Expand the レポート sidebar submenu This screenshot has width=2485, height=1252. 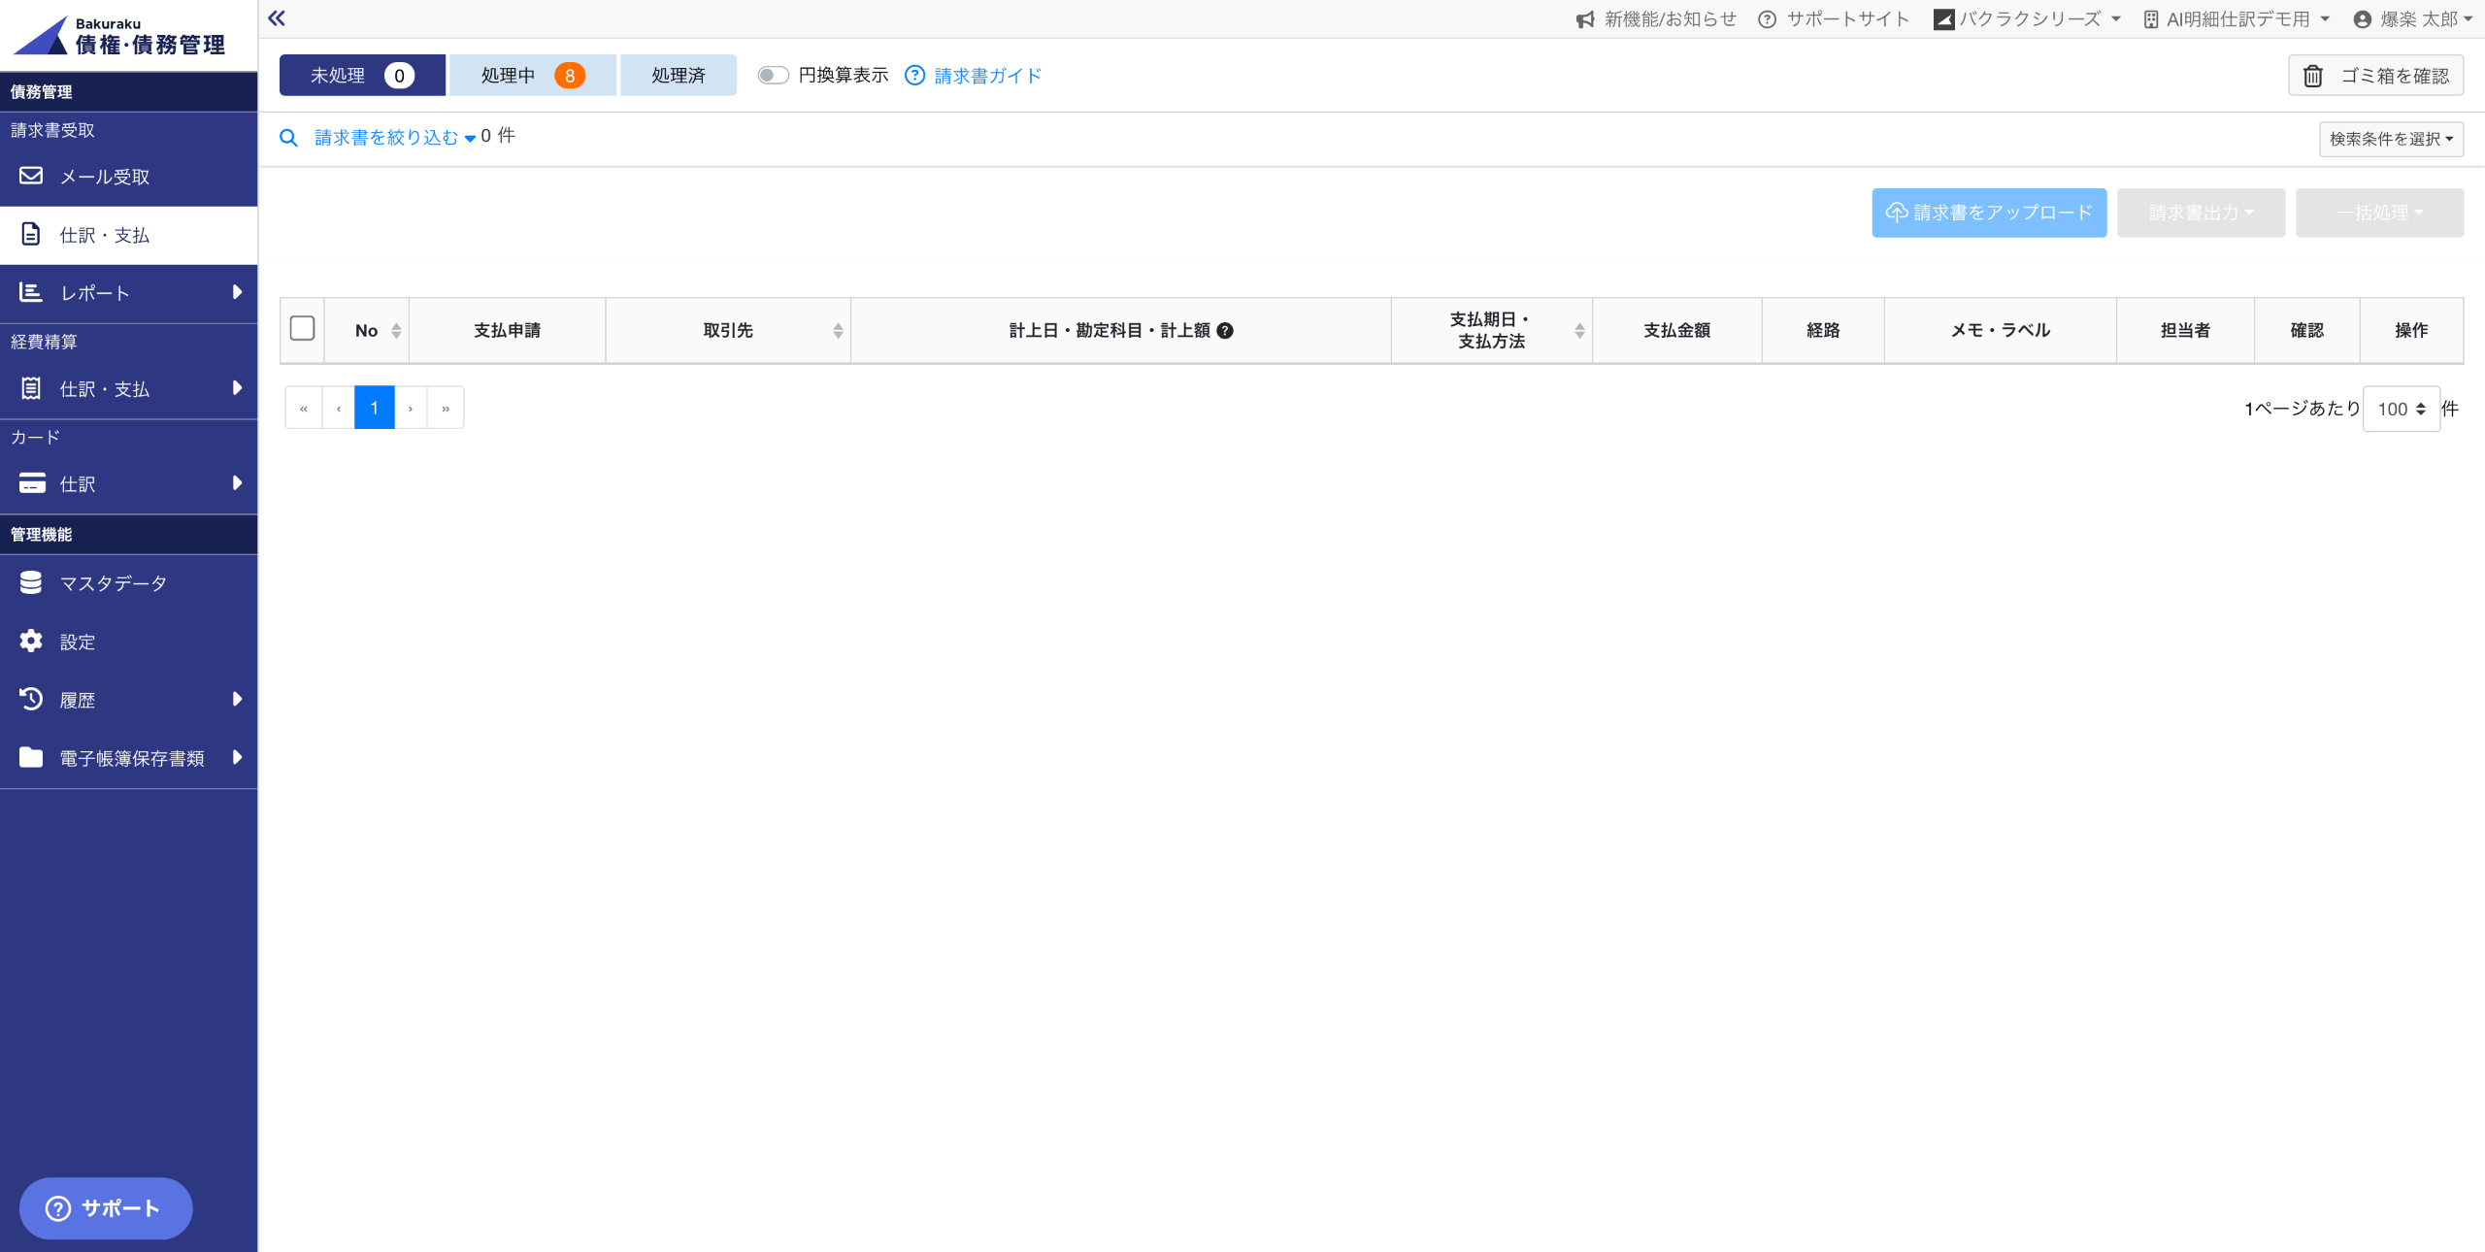236,292
